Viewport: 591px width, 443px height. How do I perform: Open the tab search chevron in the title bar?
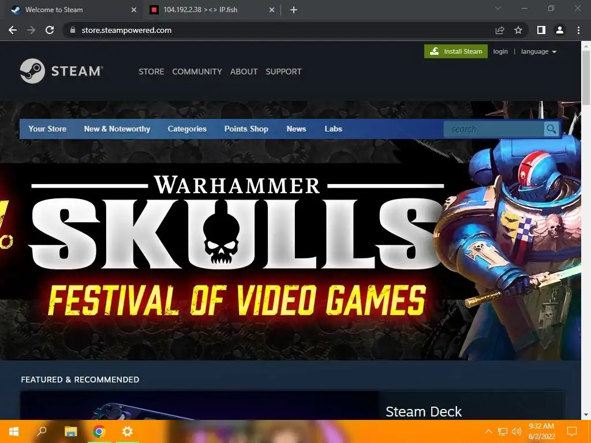pos(498,8)
